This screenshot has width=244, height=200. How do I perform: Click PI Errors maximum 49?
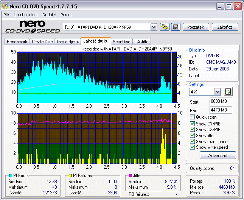[54, 187]
